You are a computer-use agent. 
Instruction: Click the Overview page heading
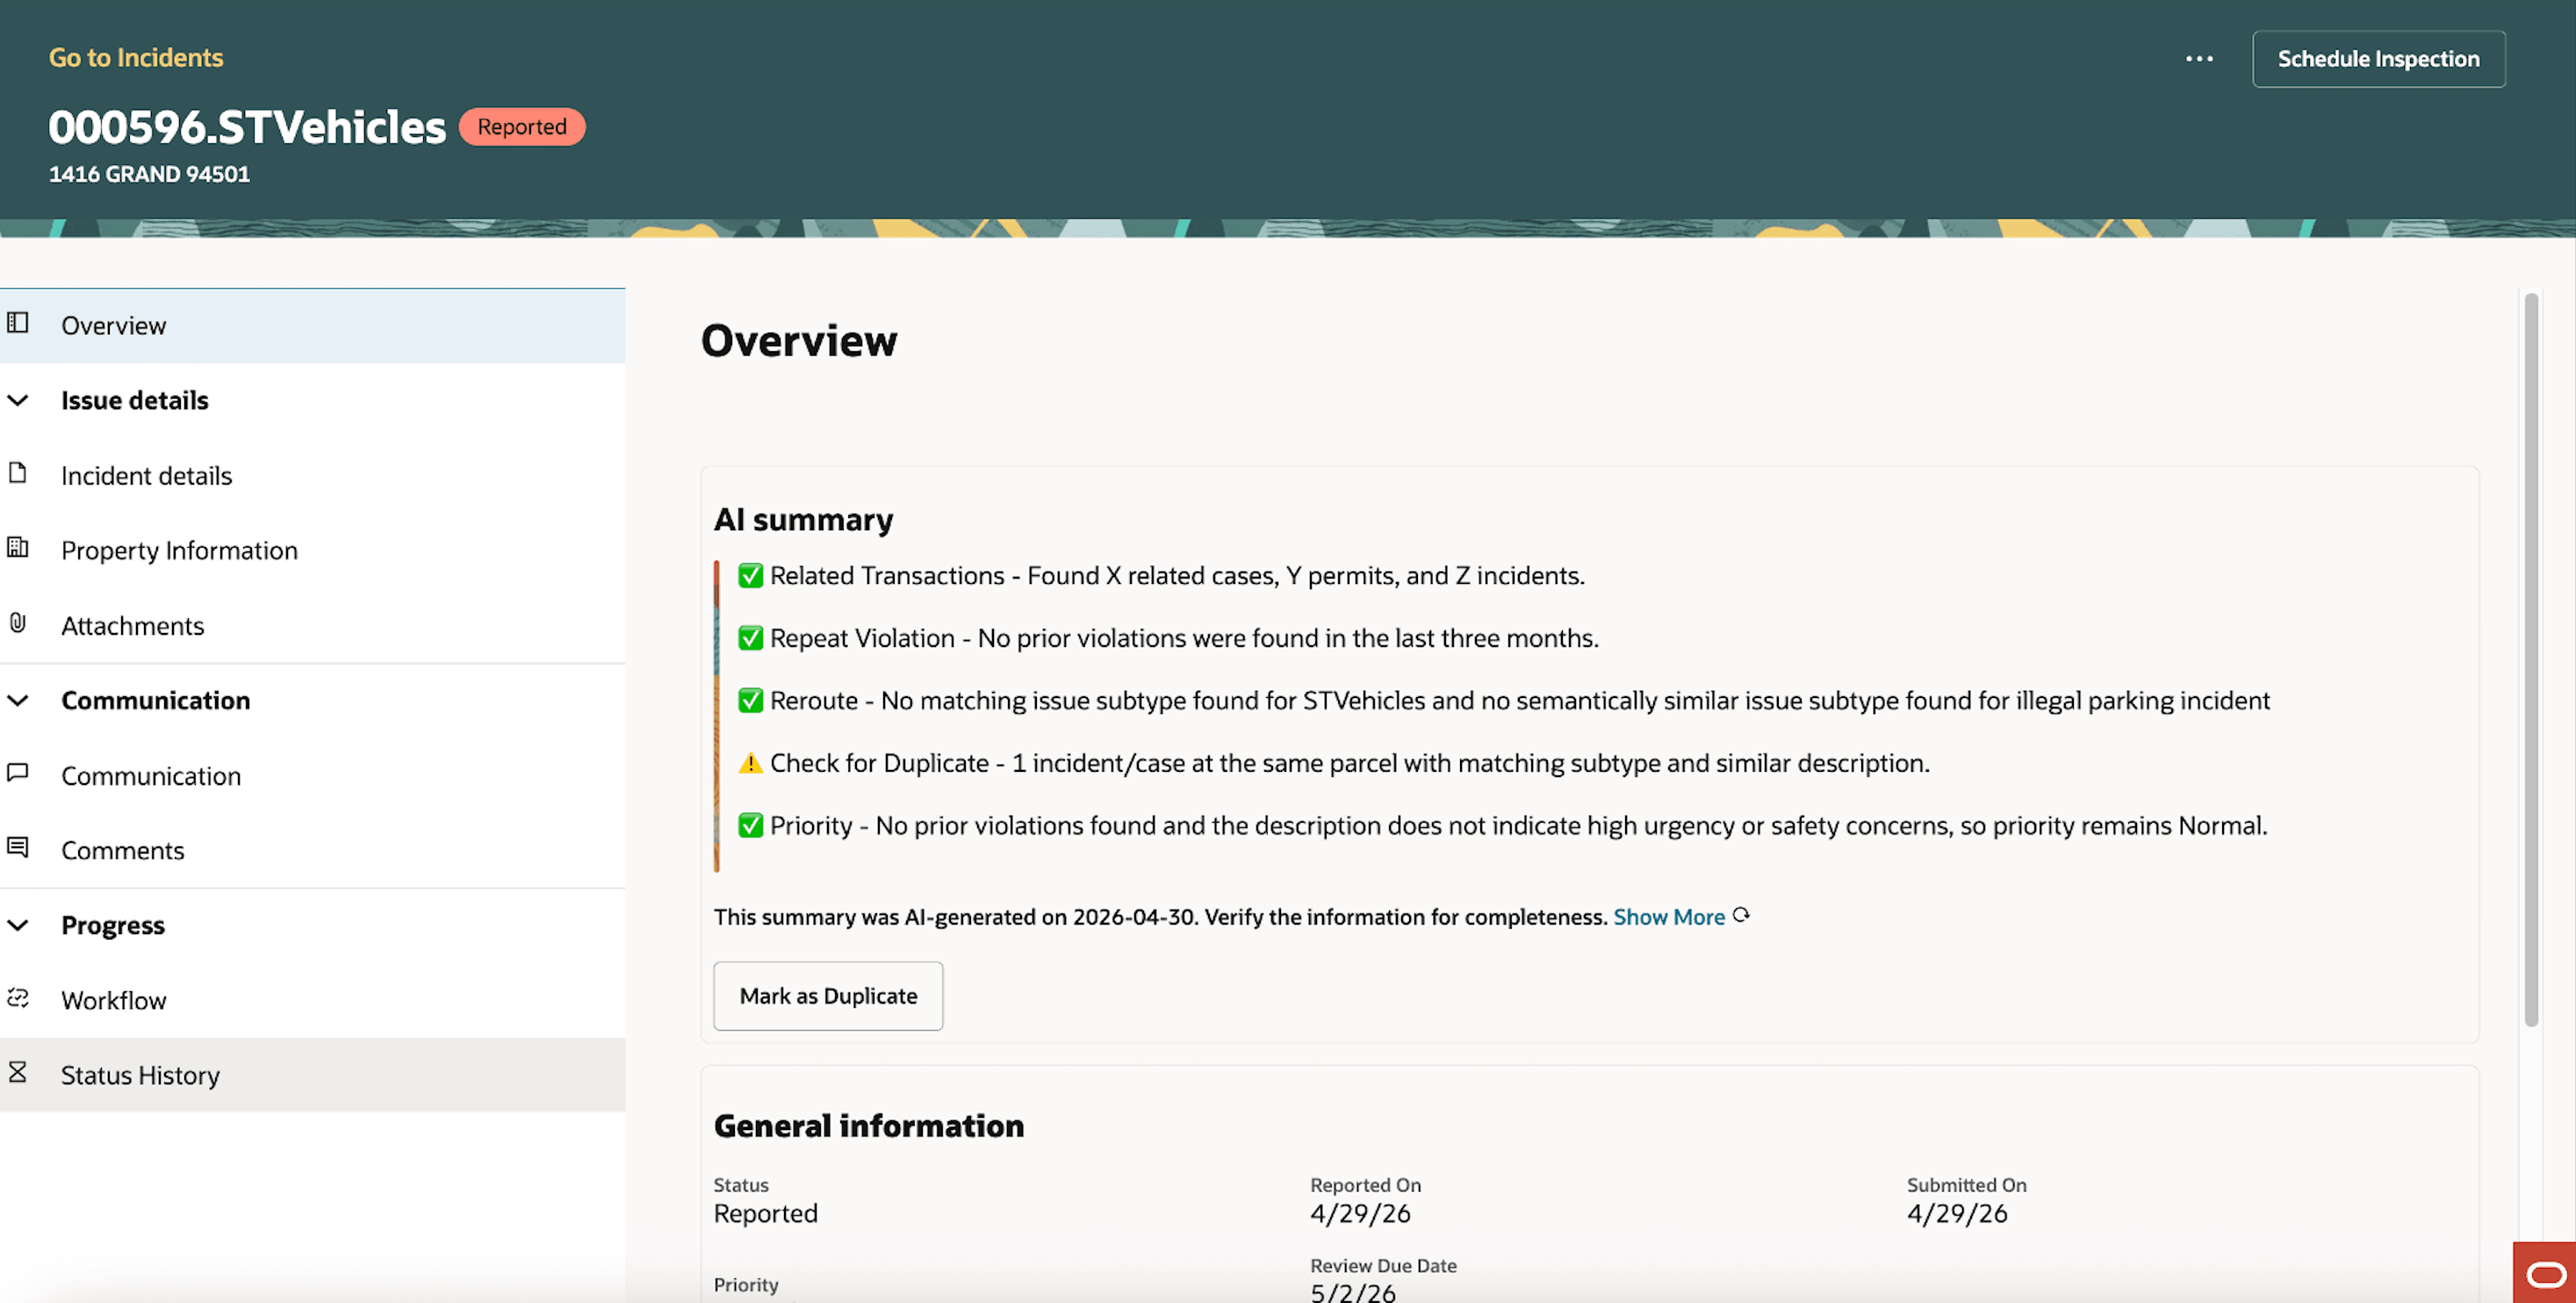pyautogui.click(x=798, y=341)
